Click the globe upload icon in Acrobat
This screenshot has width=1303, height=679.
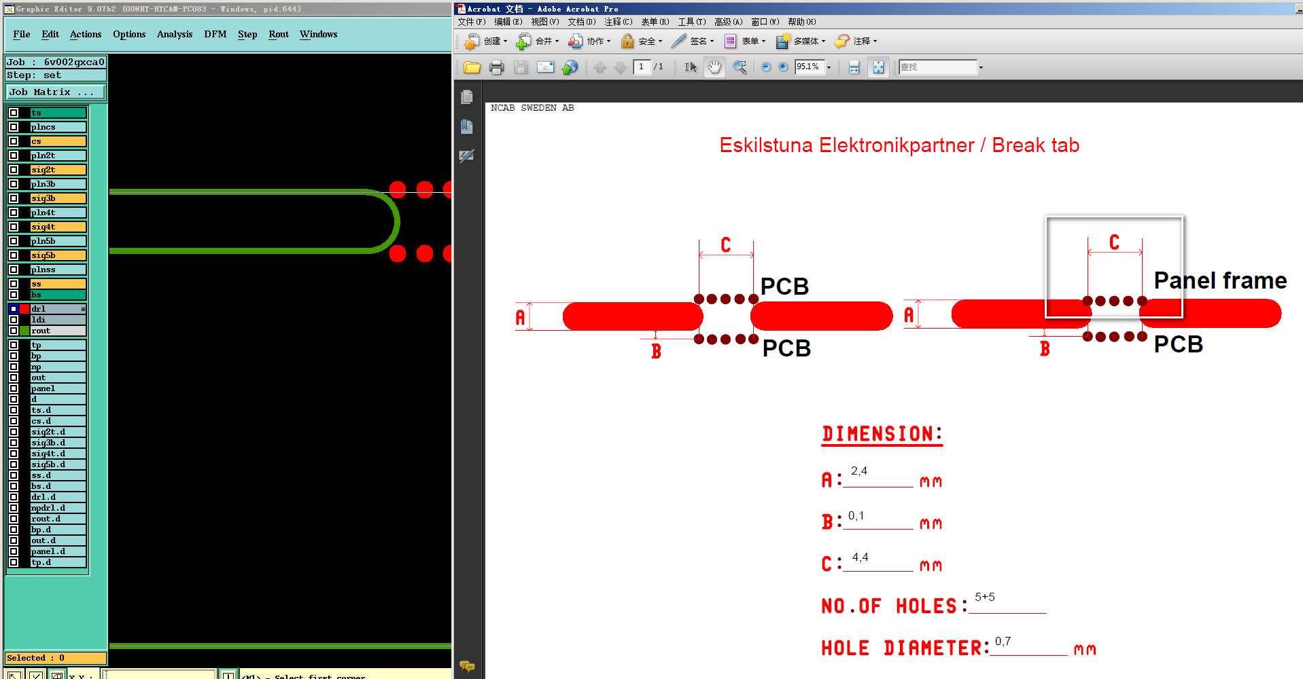pyautogui.click(x=570, y=67)
